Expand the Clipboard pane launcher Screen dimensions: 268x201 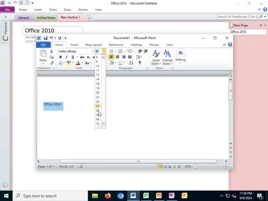(x=54, y=68)
